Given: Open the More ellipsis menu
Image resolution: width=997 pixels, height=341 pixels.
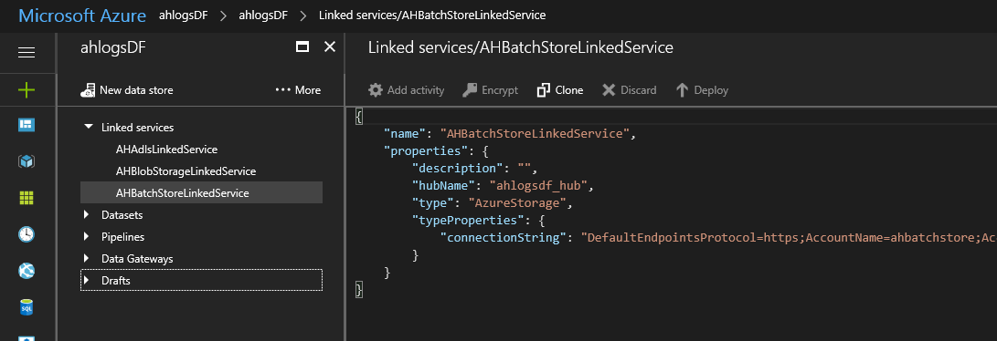Looking at the screenshot, I should pos(298,90).
